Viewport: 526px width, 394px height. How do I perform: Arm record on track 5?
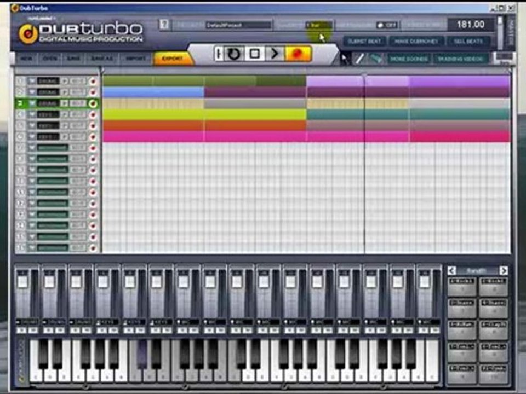pyautogui.click(x=93, y=126)
